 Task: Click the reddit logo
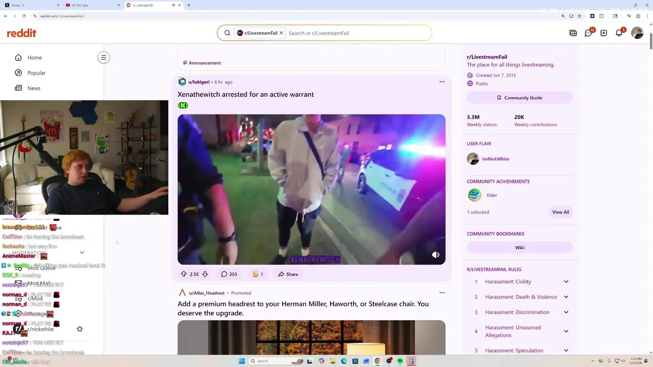[x=21, y=33]
